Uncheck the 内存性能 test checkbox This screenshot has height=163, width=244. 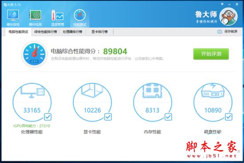(168, 117)
